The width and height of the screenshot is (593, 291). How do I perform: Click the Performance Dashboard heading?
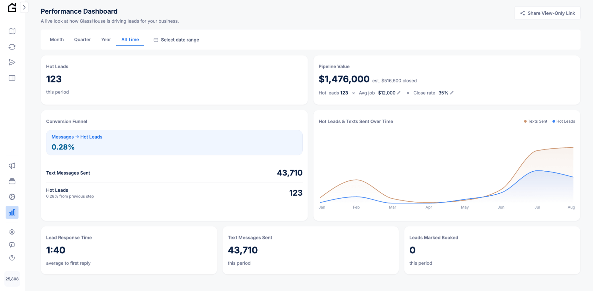pos(79,11)
